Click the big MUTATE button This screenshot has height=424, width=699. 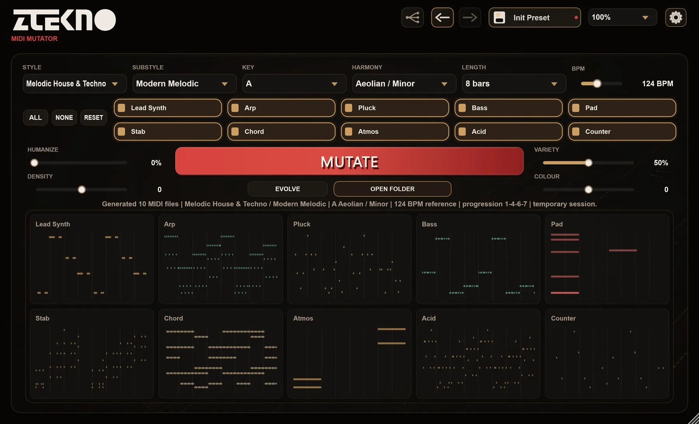tap(349, 161)
